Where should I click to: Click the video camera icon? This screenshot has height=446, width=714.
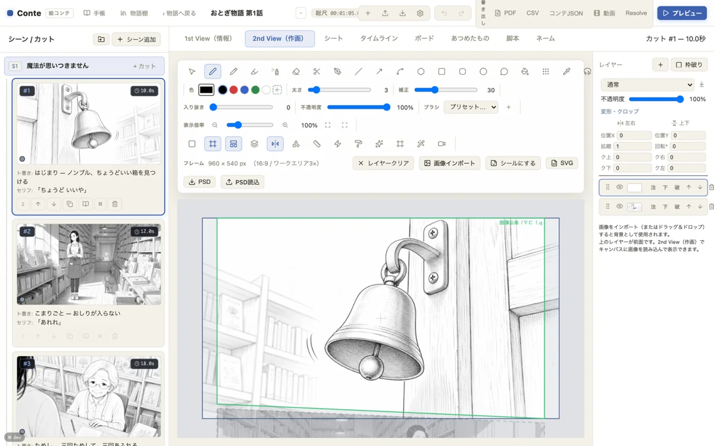(441, 144)
